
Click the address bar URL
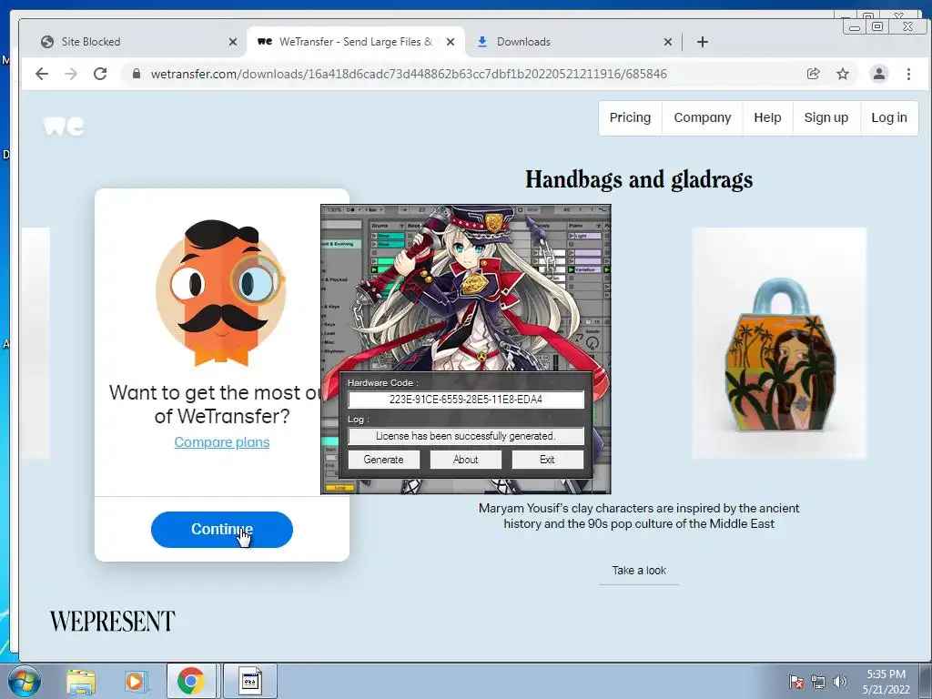pyautogui.click(x=409, y=74)
